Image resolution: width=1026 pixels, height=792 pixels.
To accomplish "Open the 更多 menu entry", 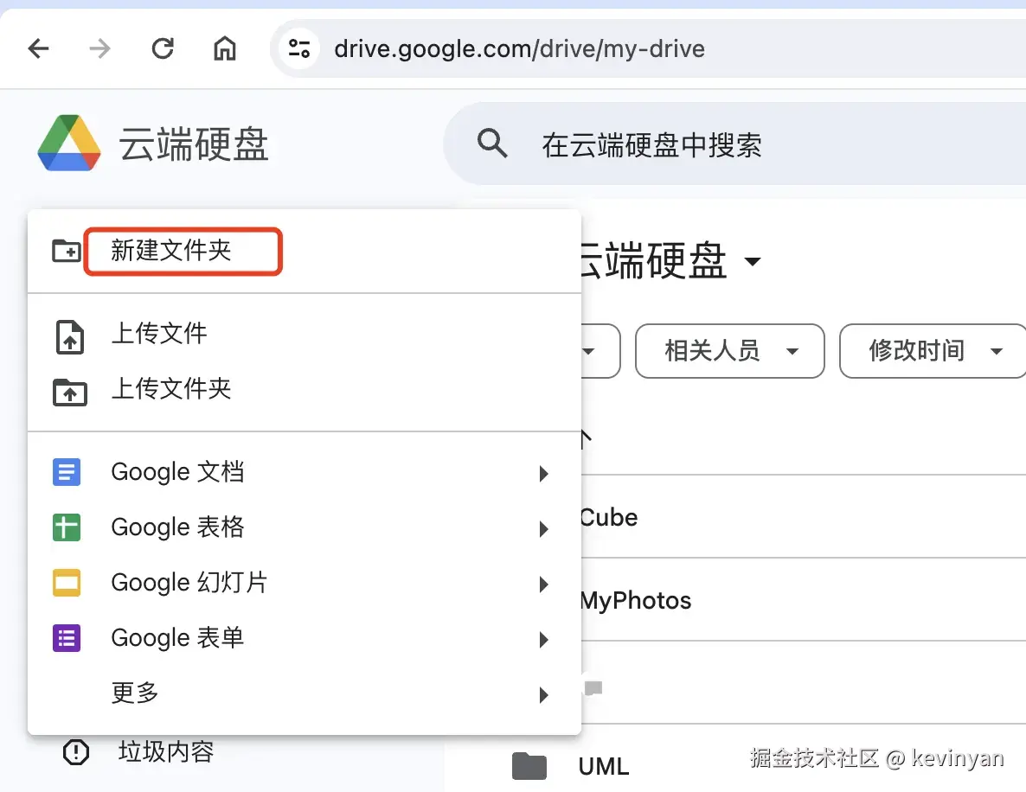I will [x=305, y=693].
